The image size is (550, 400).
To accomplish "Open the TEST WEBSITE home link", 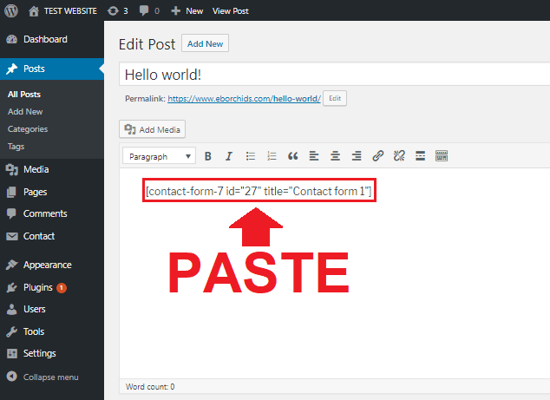I will tap(62, 11).
